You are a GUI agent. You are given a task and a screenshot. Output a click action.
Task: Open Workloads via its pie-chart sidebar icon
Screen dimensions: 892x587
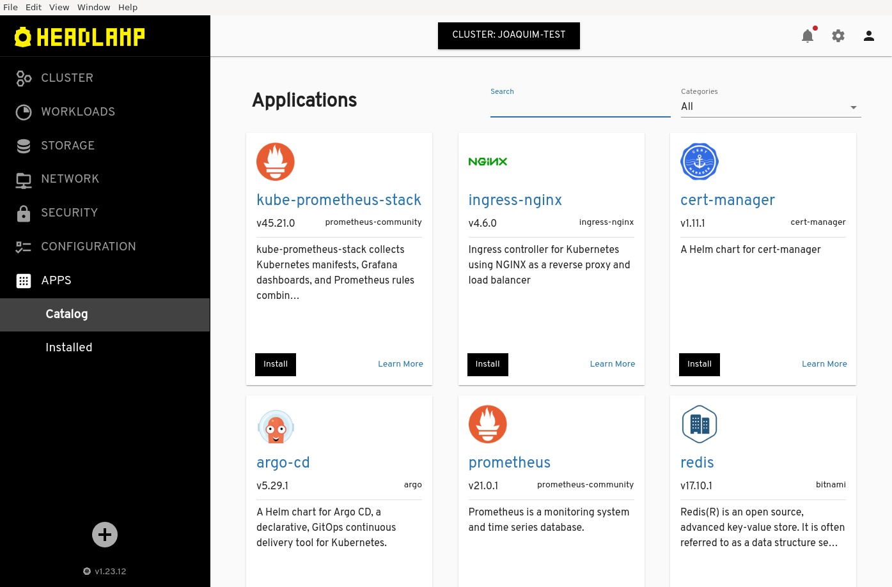pyautogui.click(x=24, y=112)
